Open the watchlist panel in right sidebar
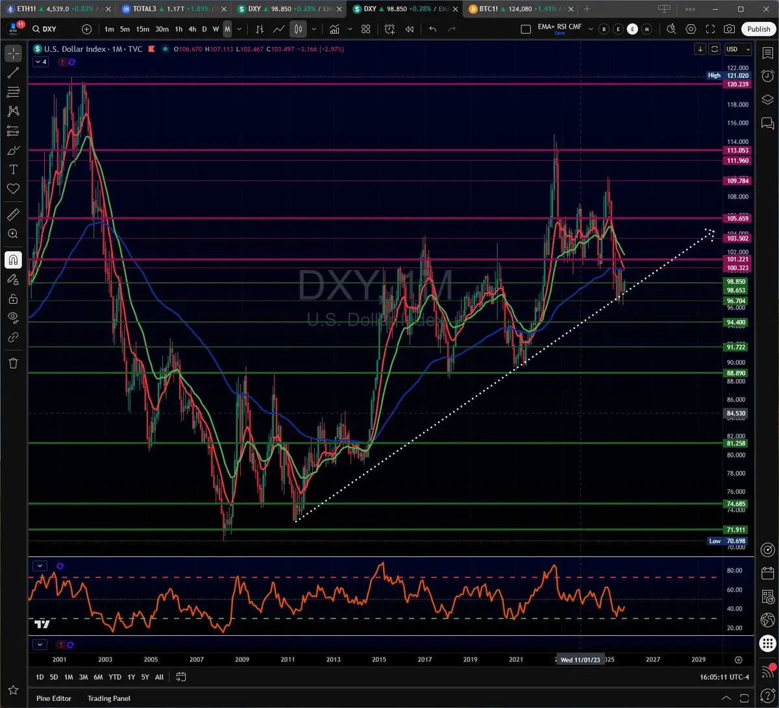Viewport: 779px width, 708px height. (767, 53)
